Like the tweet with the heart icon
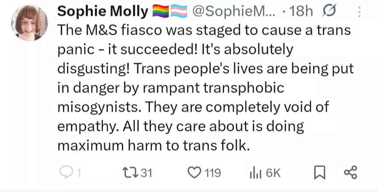 193,173
